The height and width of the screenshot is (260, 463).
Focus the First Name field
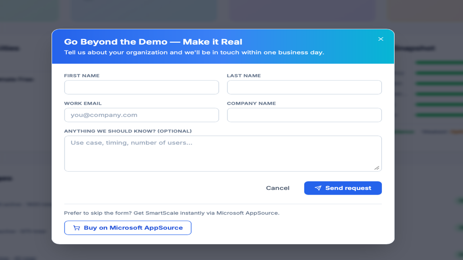[141, 87]
